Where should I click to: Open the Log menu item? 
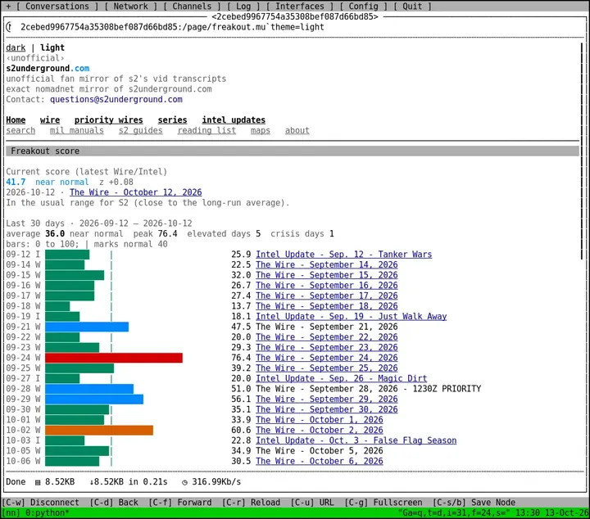(x=243, y=6)
